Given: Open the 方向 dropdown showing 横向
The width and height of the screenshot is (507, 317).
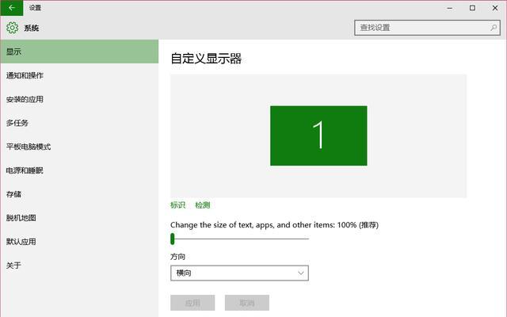Looking at the screenshot, I should (239, 273).
